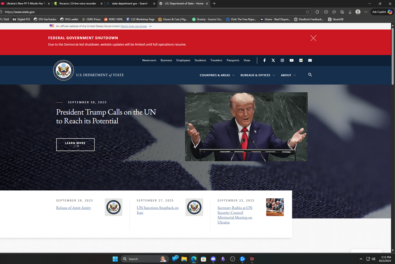Viewport: 395px width, 264px height.
Task: Show hidden system tray icons
Action: pyautogui.click(x=361, y=259)
